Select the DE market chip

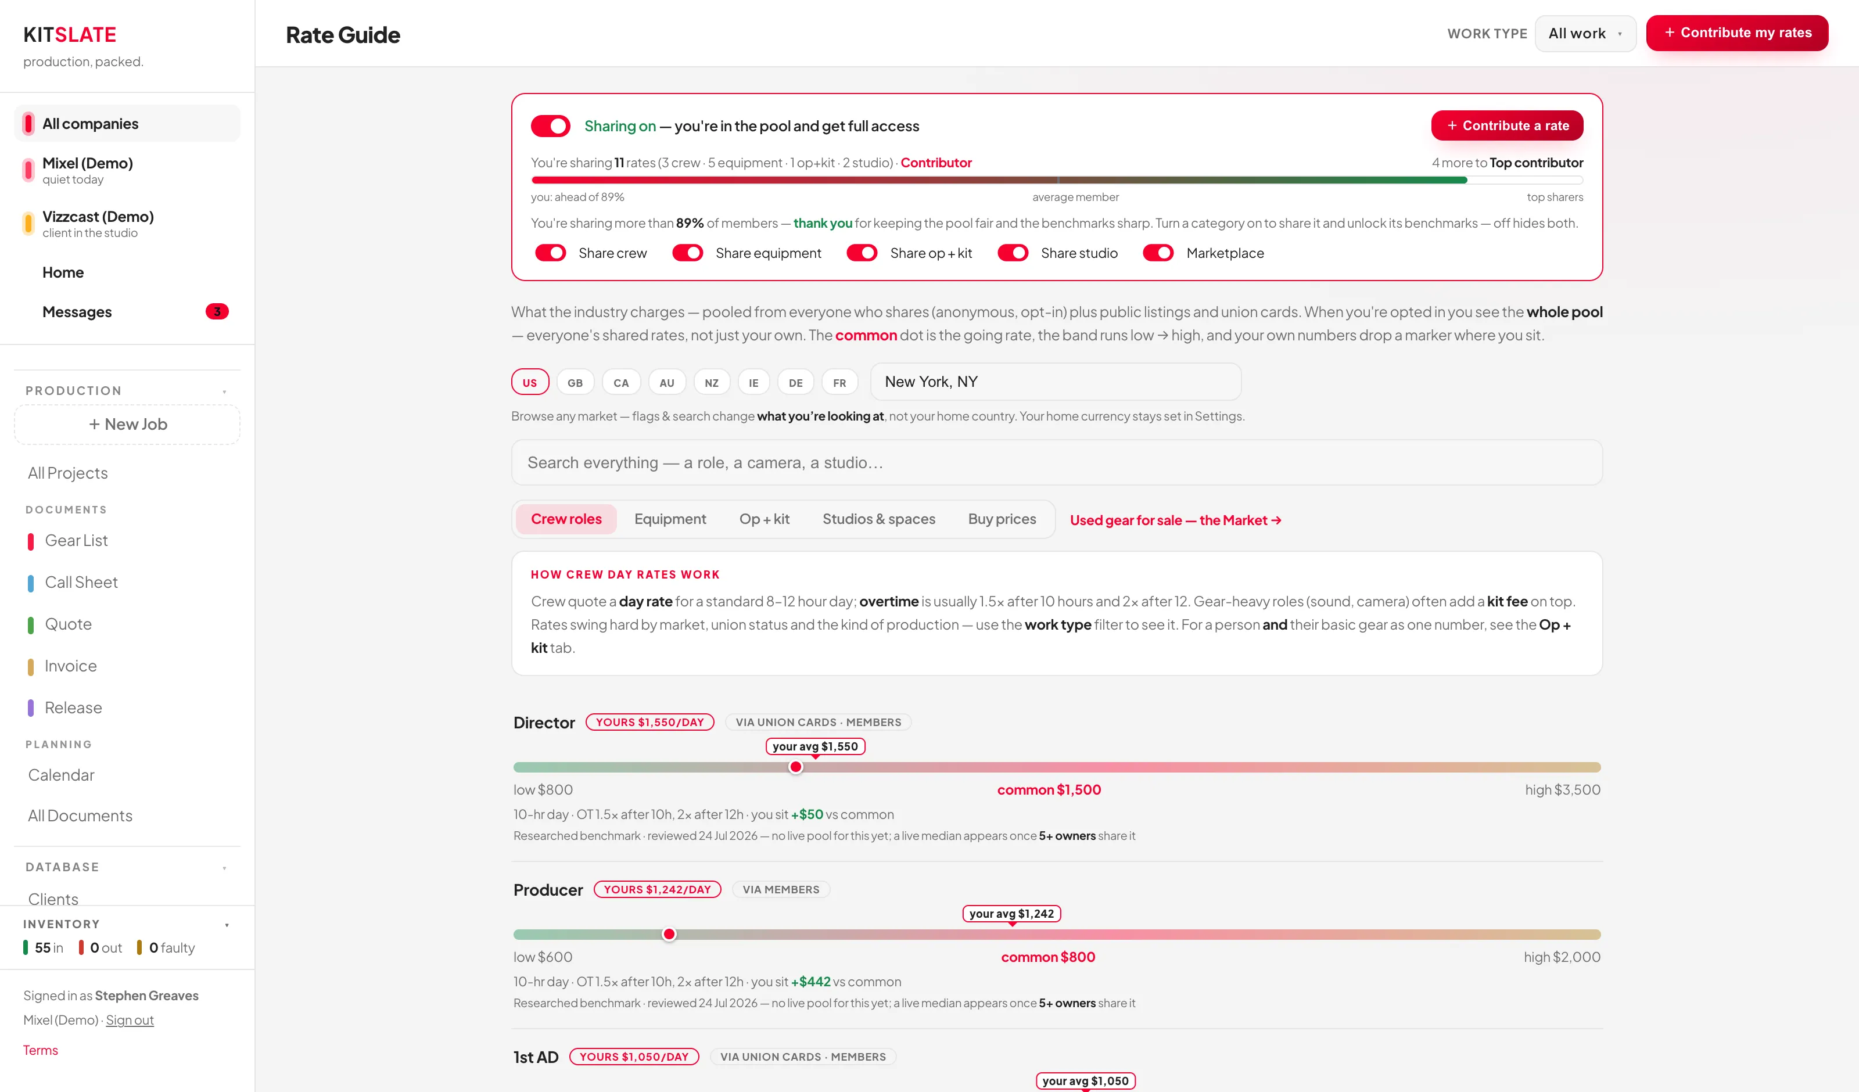(x=795, y=382)
